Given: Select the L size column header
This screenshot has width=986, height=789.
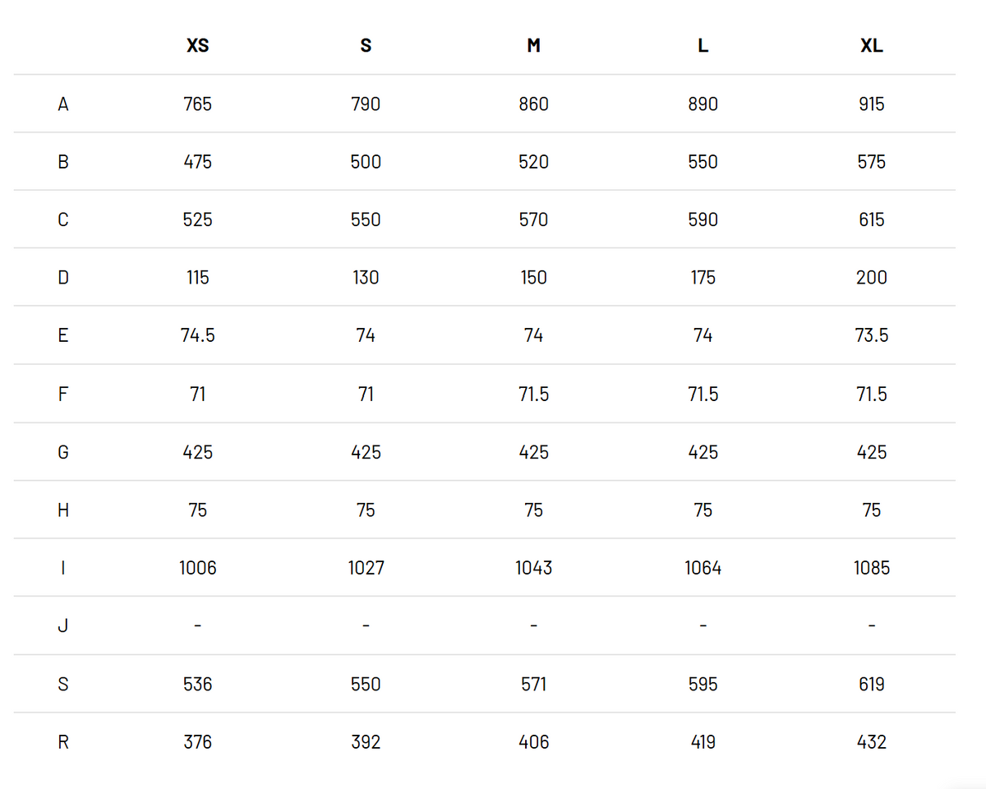Looking at the screenshot, I should (x=703, y=46).
